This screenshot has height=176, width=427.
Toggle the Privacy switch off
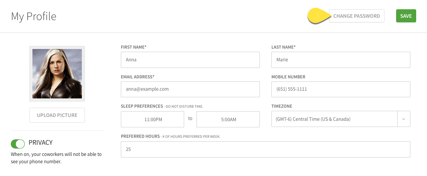point(18,144)
